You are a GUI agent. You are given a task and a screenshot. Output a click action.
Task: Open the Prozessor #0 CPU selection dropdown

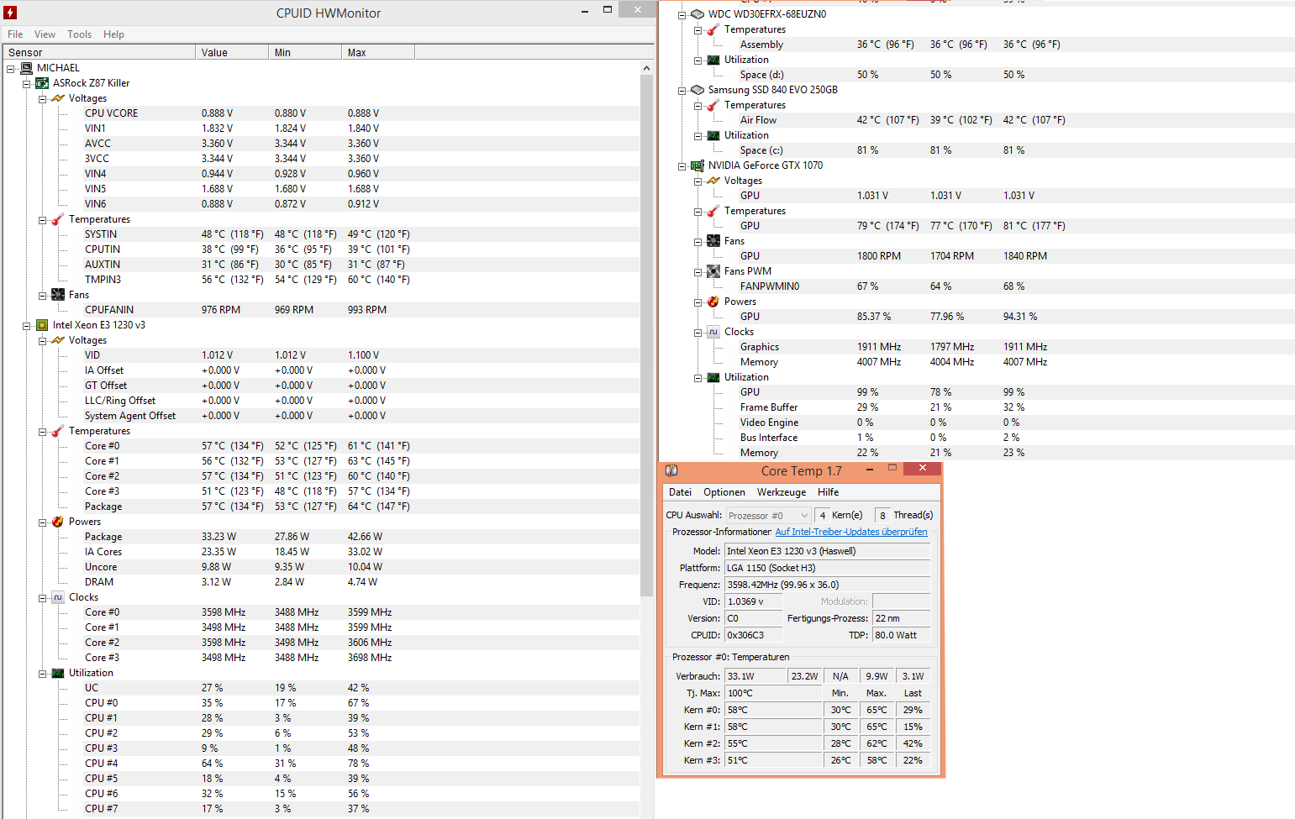pos(768,516)
